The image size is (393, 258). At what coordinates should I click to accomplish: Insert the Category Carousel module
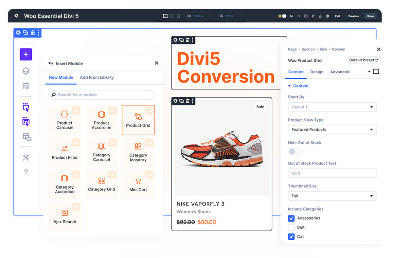101,152
